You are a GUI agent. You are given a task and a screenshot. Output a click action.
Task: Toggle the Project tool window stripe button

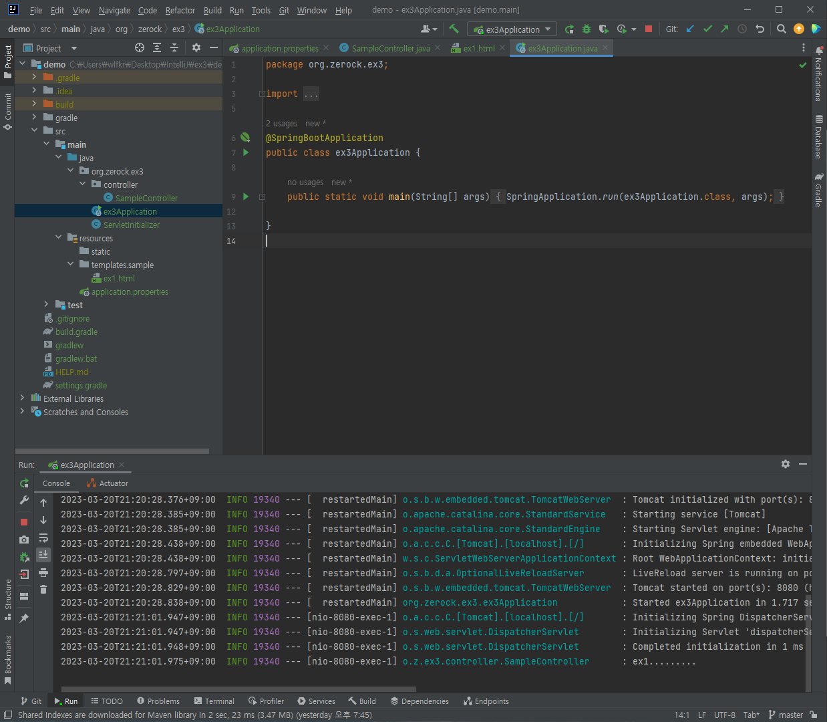tap(7, 62)
